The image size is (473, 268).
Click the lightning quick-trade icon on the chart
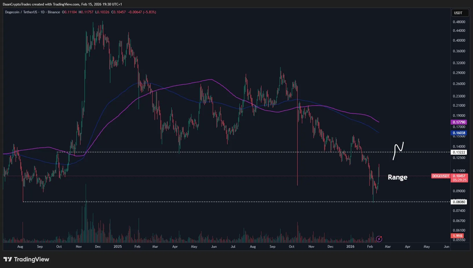coord(379,239)
